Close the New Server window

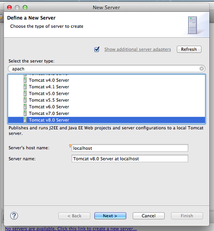10,7
